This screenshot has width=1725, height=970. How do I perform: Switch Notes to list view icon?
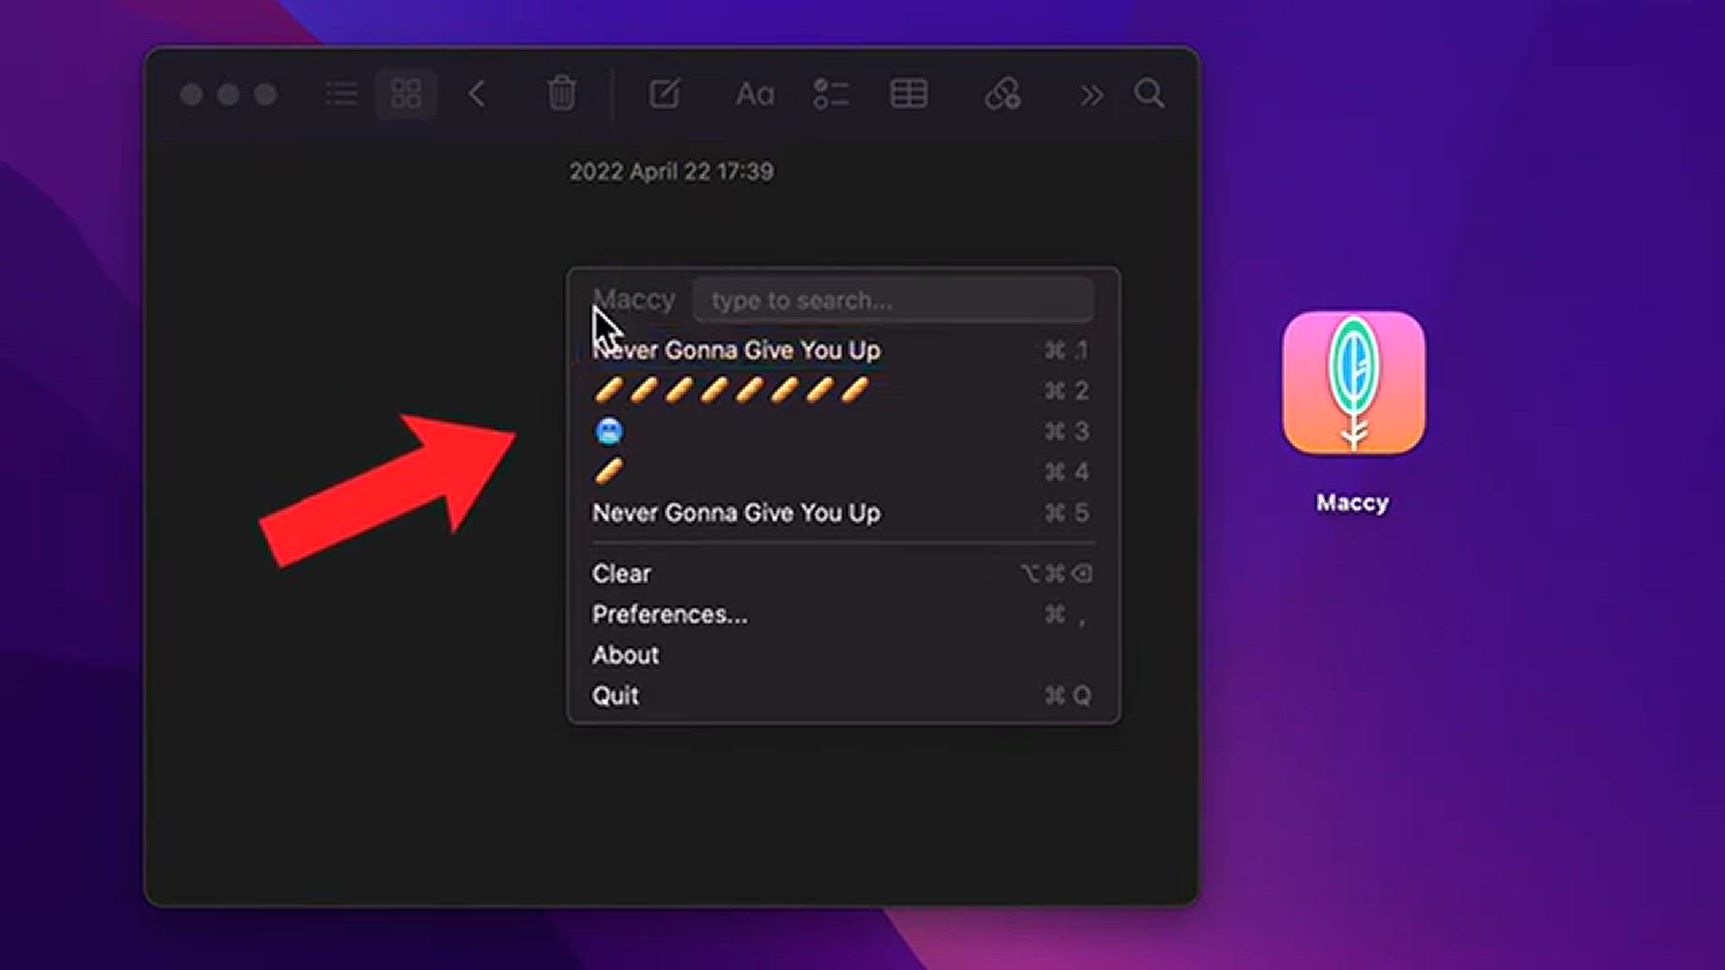tap(341, 93)
